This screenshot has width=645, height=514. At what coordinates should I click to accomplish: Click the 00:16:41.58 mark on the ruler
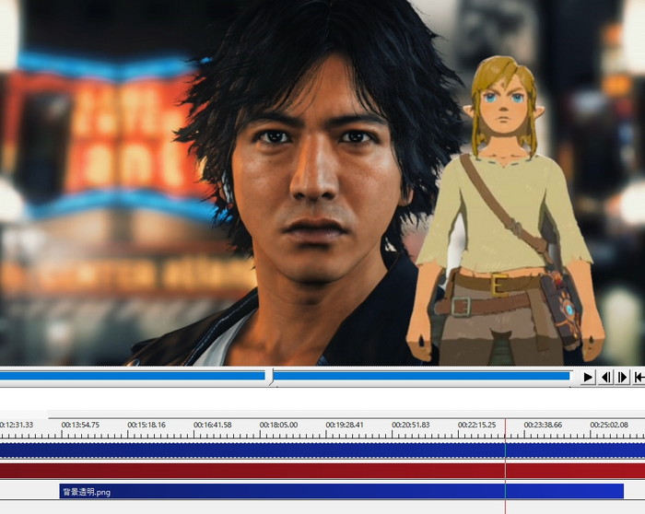(212, 425)
